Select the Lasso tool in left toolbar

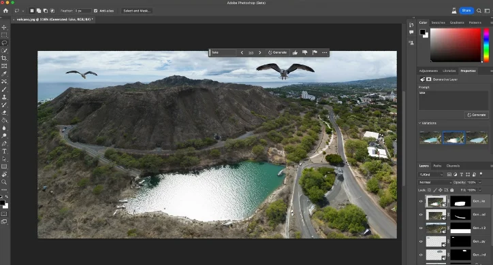pos(4,43)
